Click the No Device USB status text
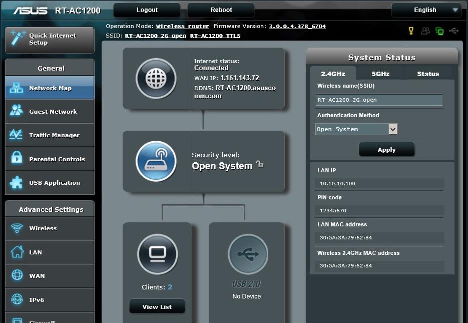The width and height of the screenshot is (468, 323). (247, 296)
